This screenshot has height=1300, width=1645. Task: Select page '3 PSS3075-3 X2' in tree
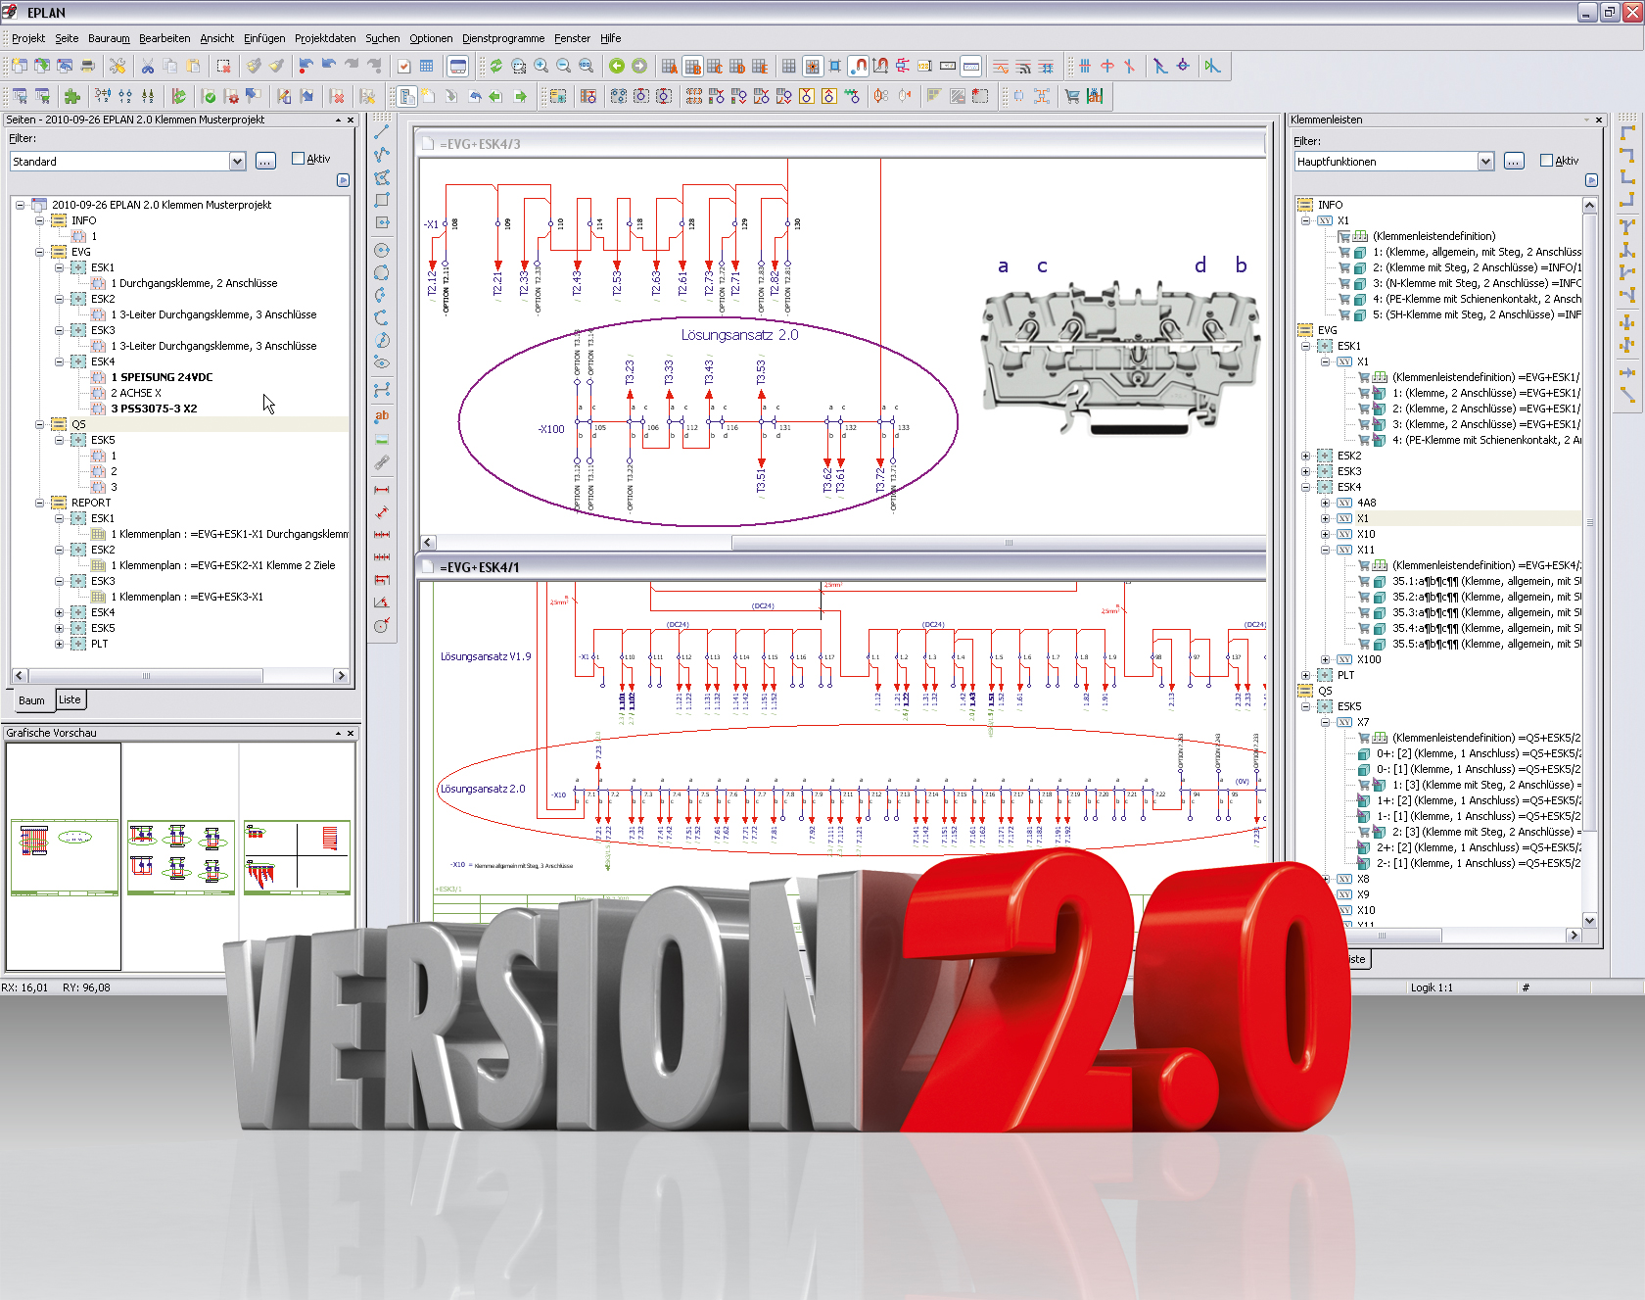[x=154, y=409]
